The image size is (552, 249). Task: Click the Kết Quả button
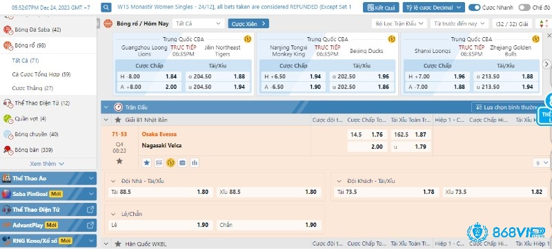click(381, 8)
